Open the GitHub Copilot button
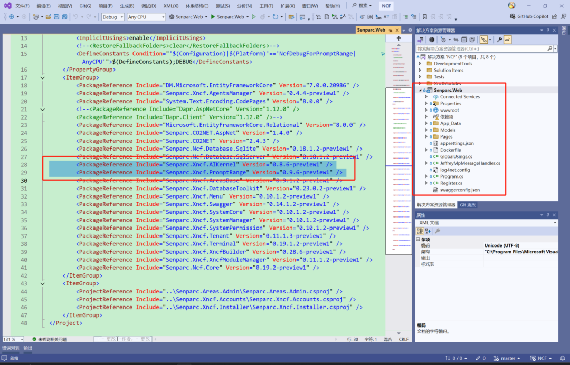The image size is (570, 365). coord(529,17)
